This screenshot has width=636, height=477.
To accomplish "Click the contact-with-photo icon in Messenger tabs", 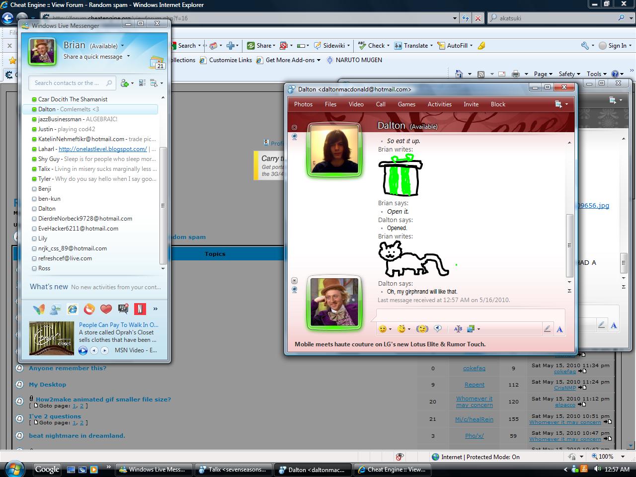I will (x=56, y=309).
